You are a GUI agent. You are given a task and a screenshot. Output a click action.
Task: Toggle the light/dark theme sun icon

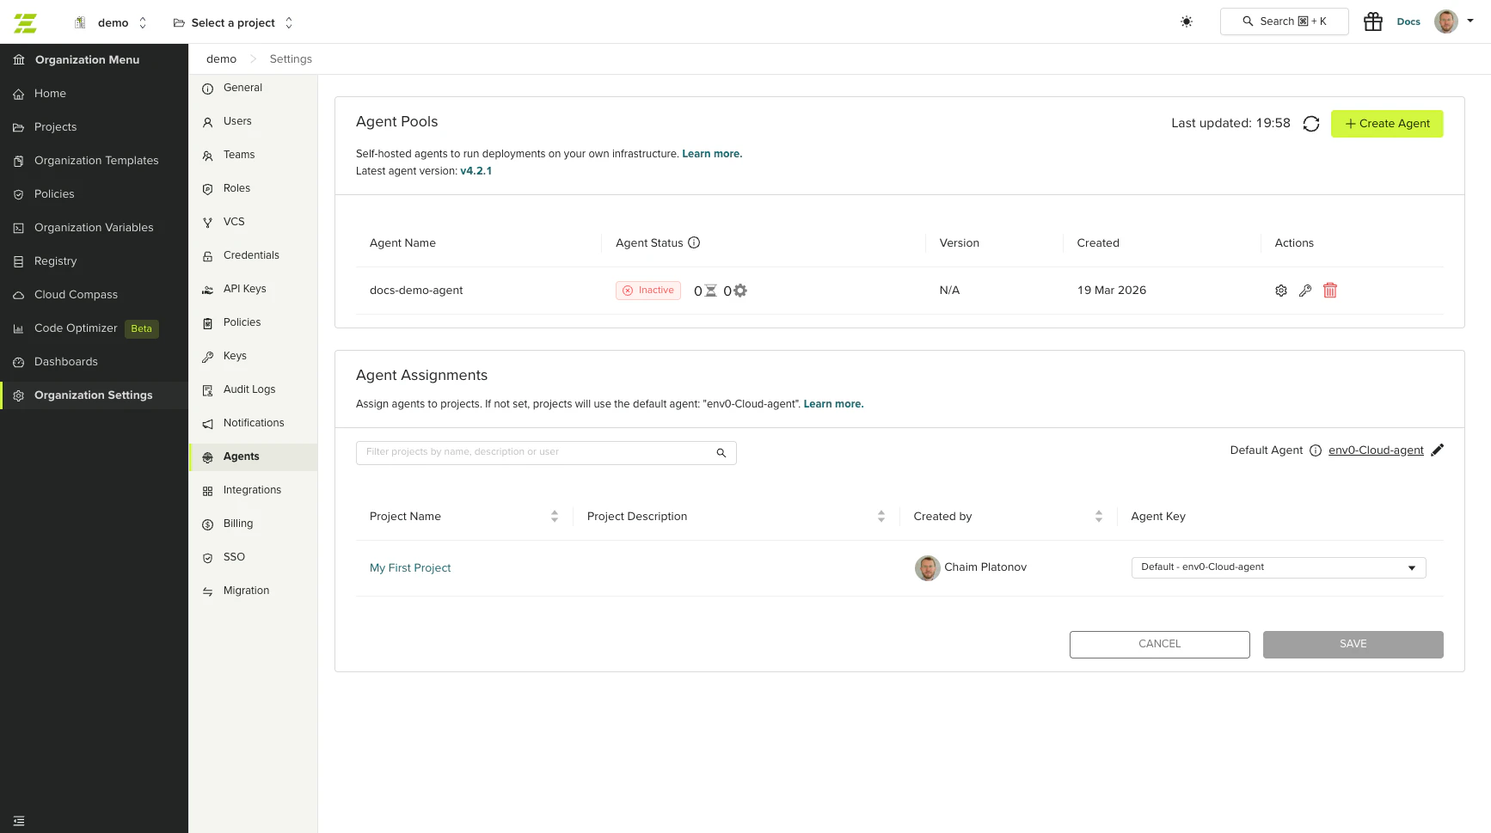tap(1187, 21)
